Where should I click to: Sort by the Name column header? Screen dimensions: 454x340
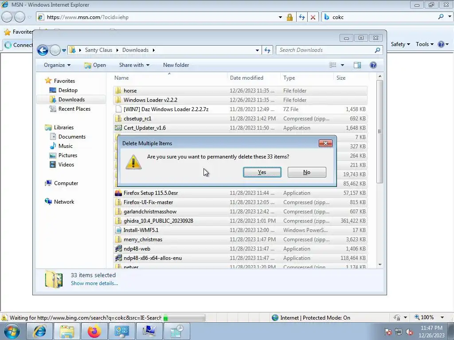coord(169,78)
